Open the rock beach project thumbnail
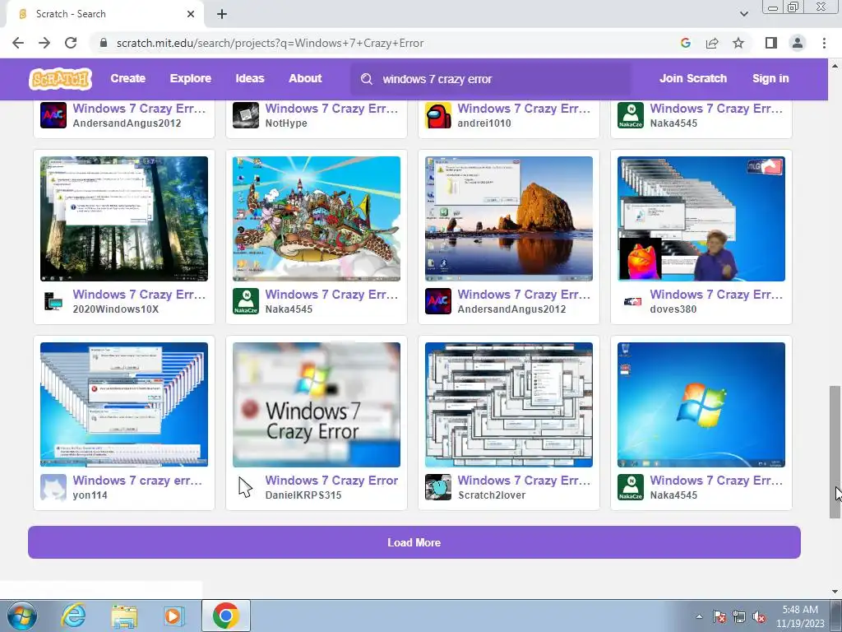842x632 pixels. pyautogui.click(x=508, y=219)
